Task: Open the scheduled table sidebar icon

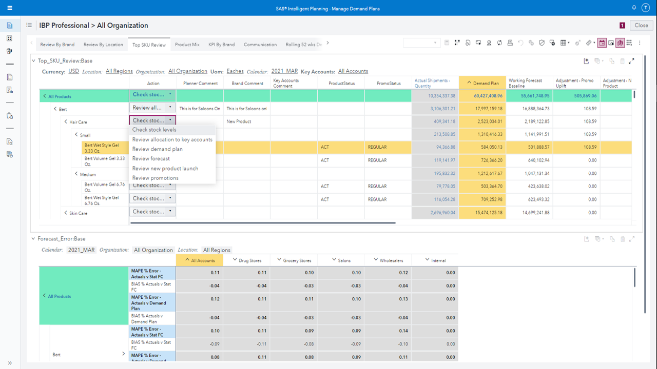Action: [x=9, y=154]
